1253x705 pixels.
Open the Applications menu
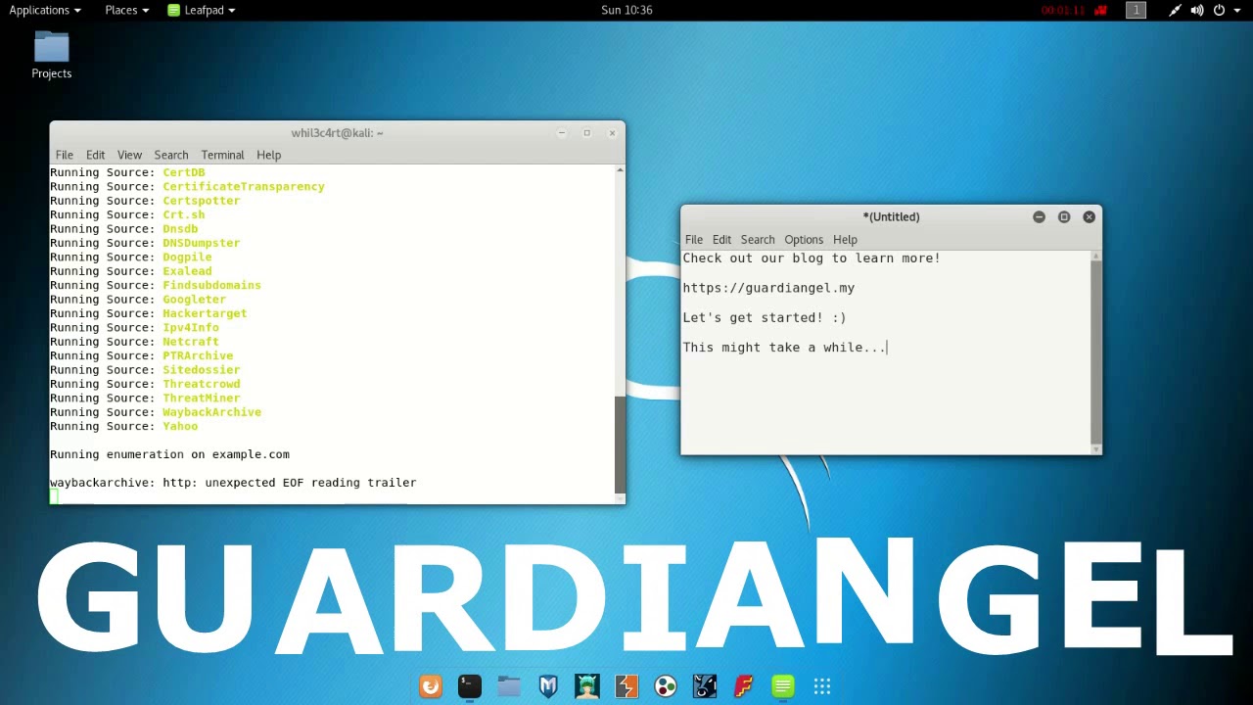coord(44,10)
